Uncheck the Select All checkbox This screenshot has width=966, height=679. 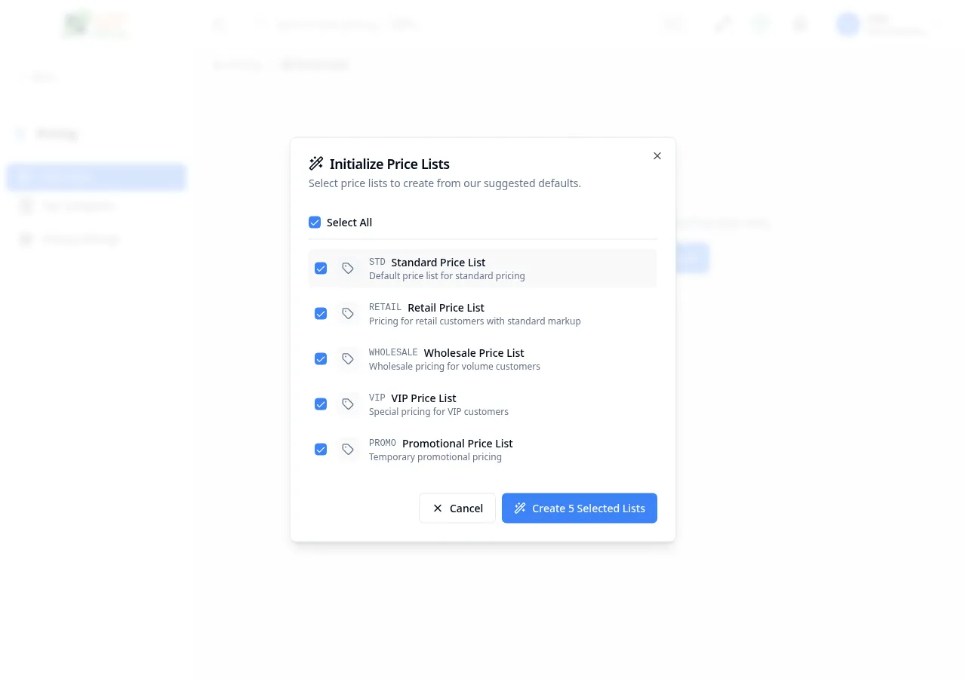(315, 223)
